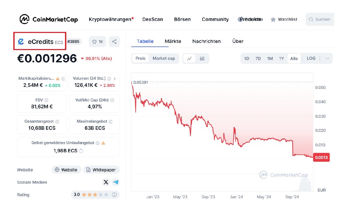The image size is (357, 222).
Task: Click the search magnifier icon
Action: coord(311,19)
